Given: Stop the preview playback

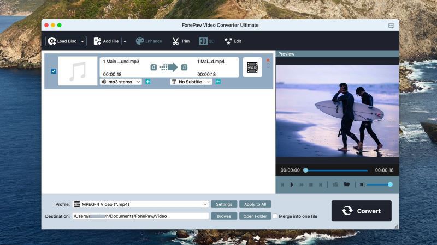Looking at the screenshot, I should 311,185.
